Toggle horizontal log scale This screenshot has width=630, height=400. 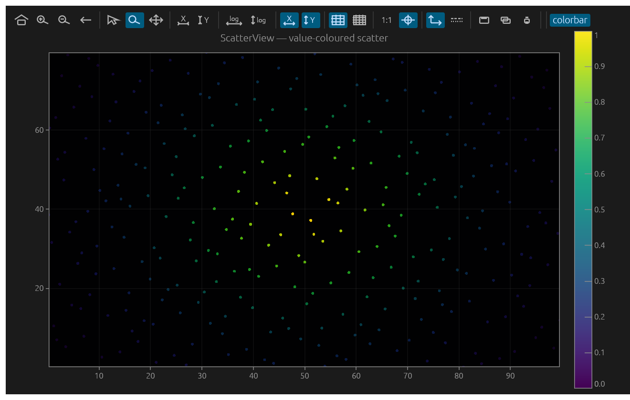tap(234, 20)
